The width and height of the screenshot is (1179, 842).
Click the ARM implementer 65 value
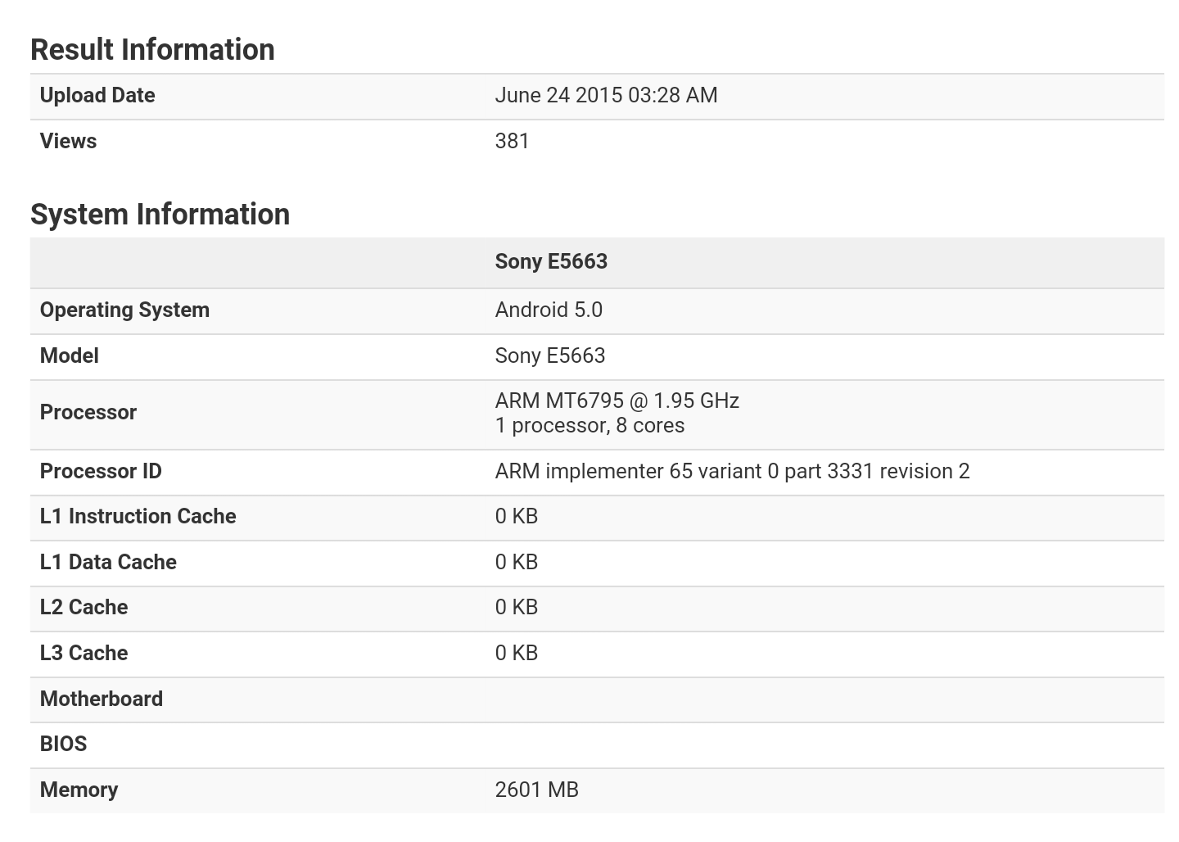click(732, 472)
